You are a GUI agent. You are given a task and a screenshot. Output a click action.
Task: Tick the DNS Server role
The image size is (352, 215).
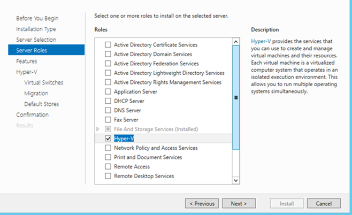click(108, 110)
